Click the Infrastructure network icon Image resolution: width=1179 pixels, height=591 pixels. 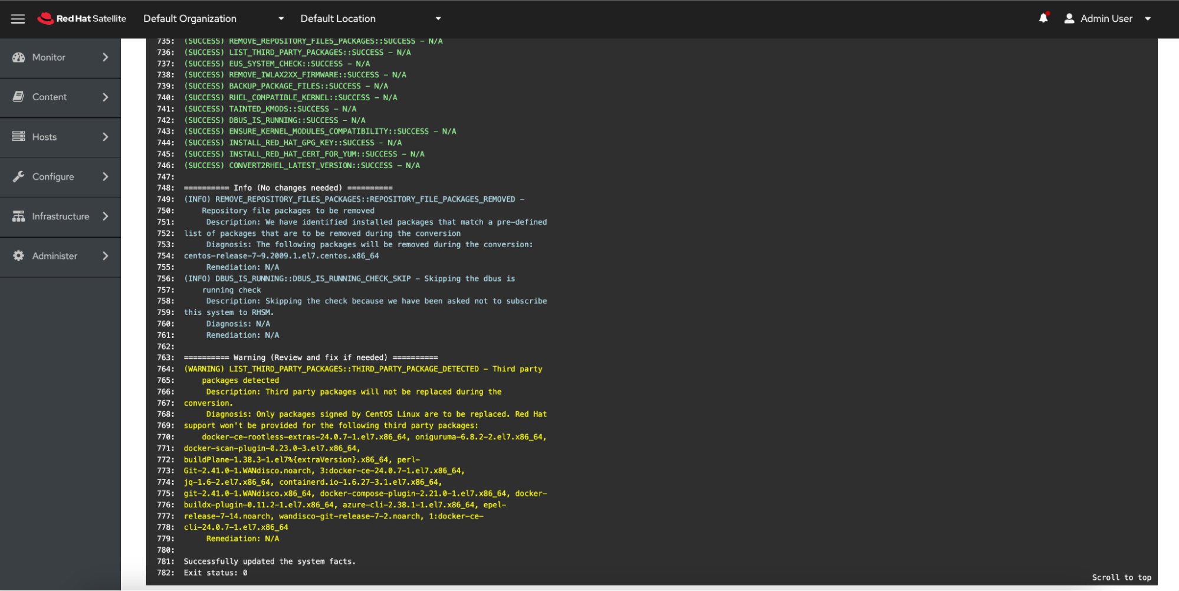(x=19, y=216)
